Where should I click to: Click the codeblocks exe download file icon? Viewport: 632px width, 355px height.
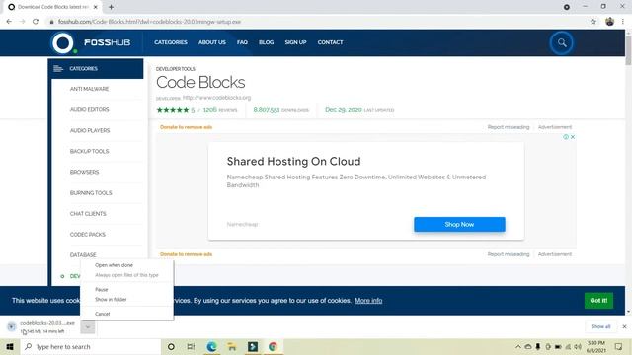click(x=11, y=326)
